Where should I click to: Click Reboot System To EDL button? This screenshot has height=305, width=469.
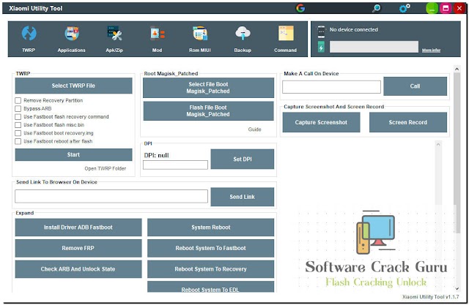tap(210, 287)
